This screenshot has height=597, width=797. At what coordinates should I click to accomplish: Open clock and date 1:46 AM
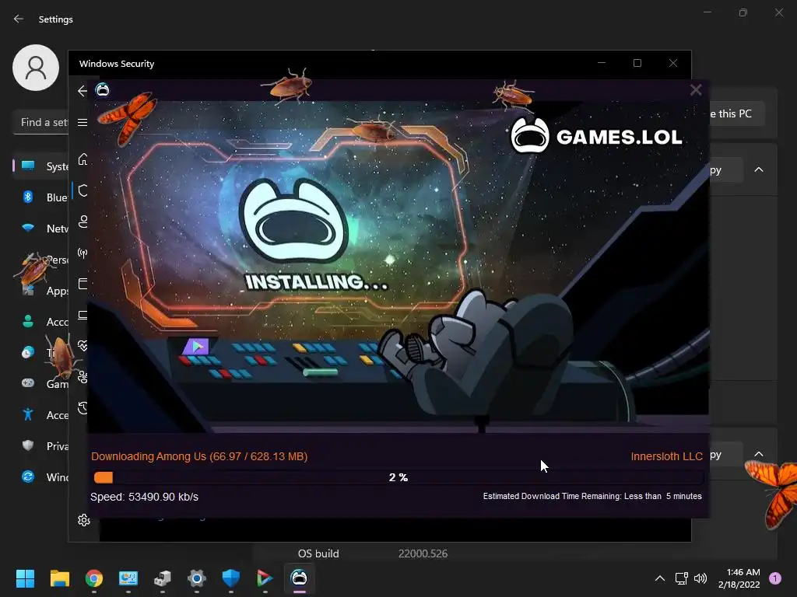pyautogui.click(x=739, y=578)
